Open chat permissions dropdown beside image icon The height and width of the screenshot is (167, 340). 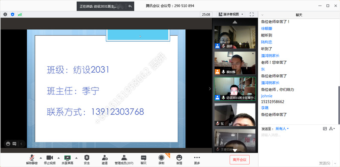pyautogui.click(x=332, y=129)
